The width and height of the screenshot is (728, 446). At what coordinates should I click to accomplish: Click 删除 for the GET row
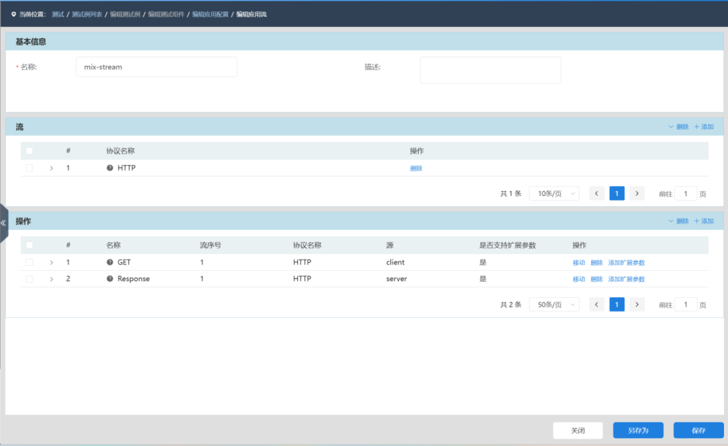[597, 263]
